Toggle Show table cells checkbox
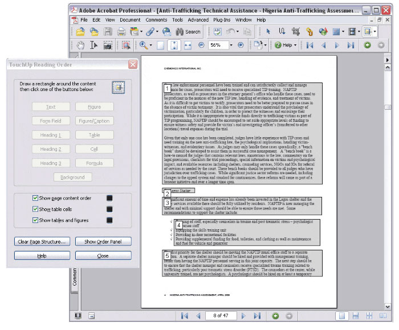The image size is (399, 330). click(x=35, y=209)
